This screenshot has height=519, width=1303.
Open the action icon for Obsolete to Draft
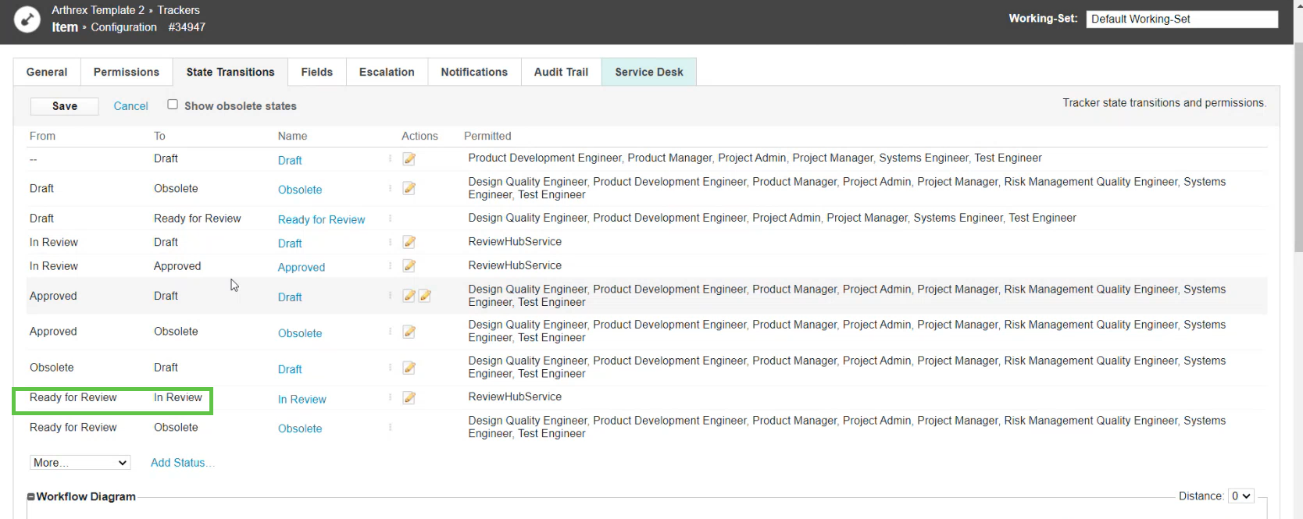(409, 368)
